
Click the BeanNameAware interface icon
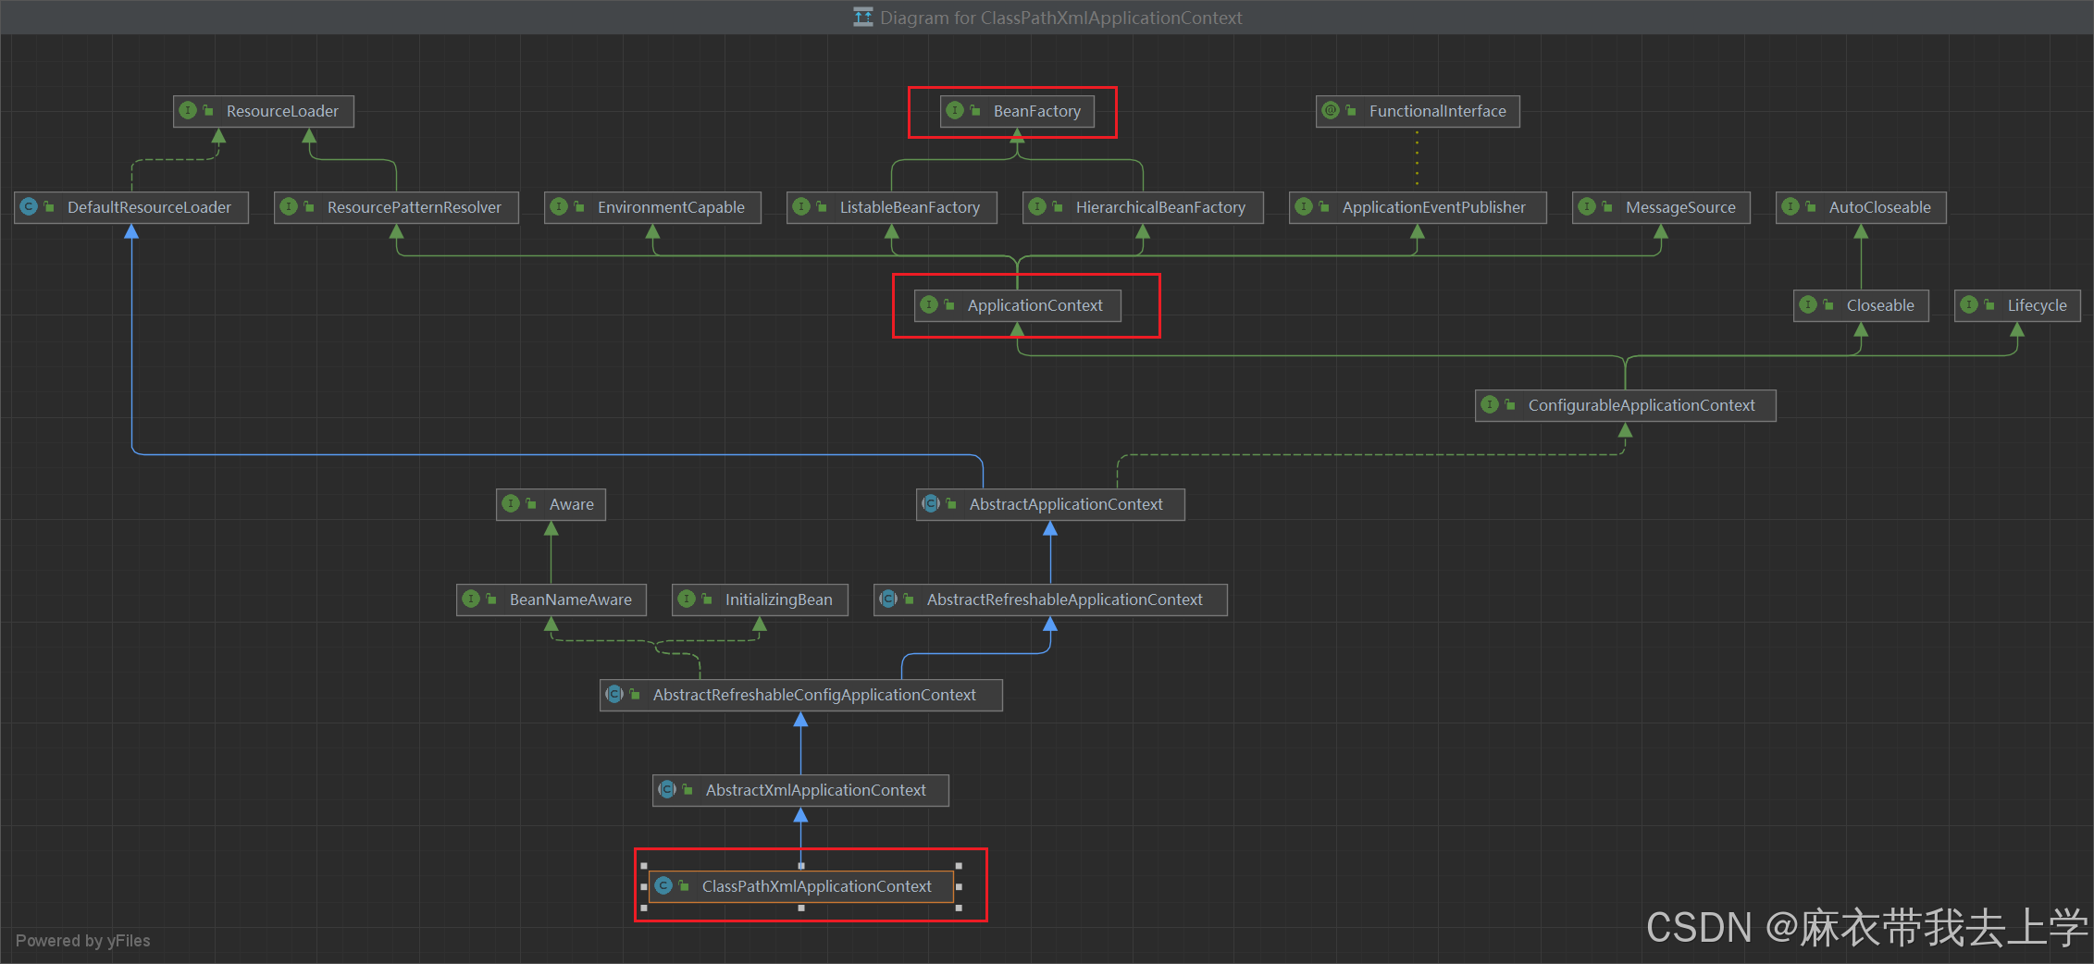pos(471,599)
